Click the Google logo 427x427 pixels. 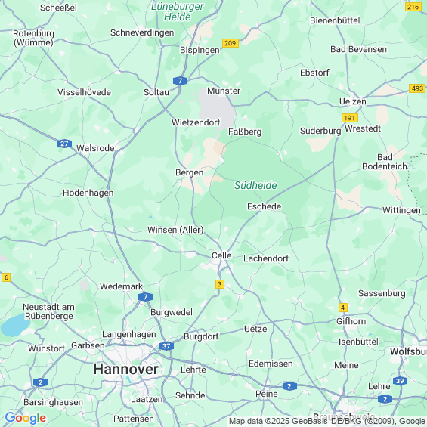click(x=26, y=418)
